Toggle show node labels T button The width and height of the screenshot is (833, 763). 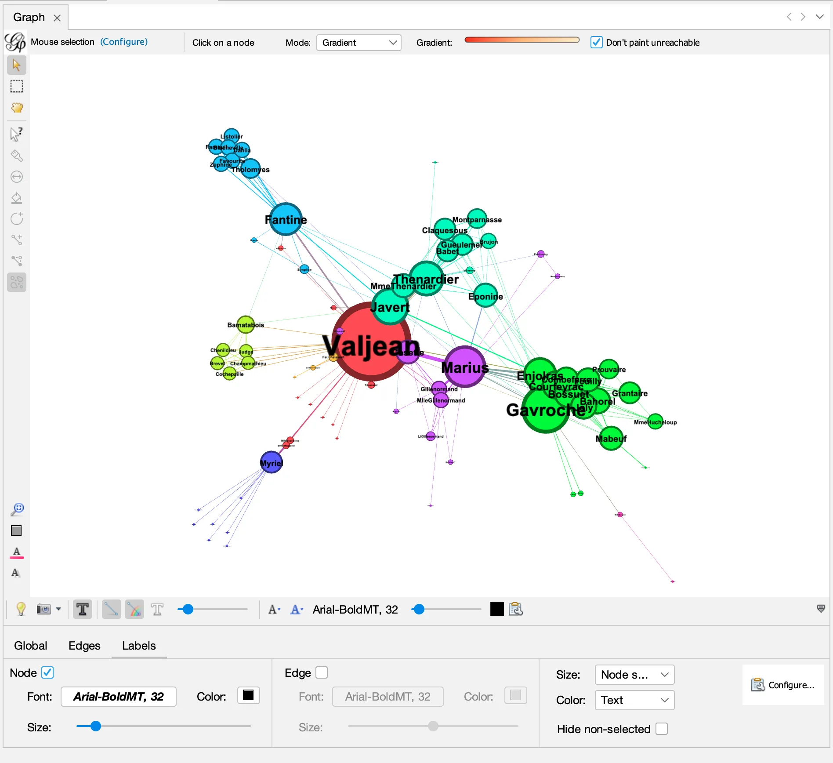tap(82, 609)
